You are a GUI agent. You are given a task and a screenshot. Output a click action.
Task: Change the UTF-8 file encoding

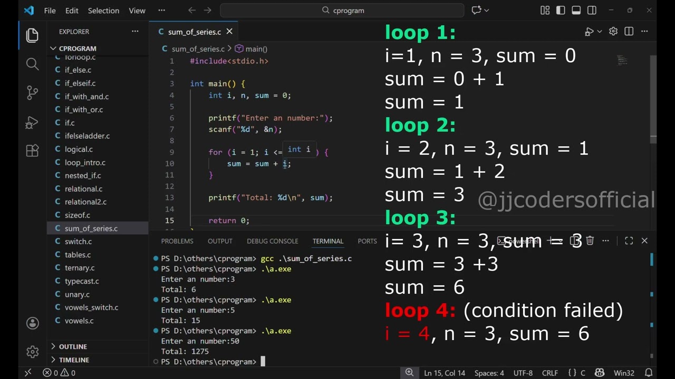[x=523, y=373]
